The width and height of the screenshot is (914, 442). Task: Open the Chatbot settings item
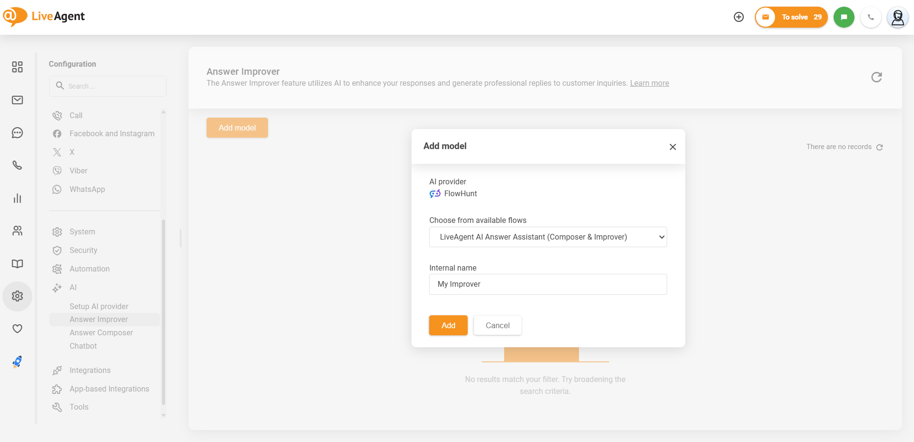pyautogui.click(x=83, y=346)
